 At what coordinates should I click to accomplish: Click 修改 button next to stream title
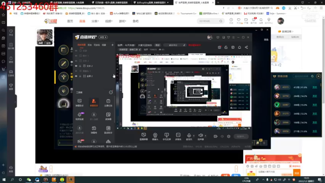click(158, 45)
